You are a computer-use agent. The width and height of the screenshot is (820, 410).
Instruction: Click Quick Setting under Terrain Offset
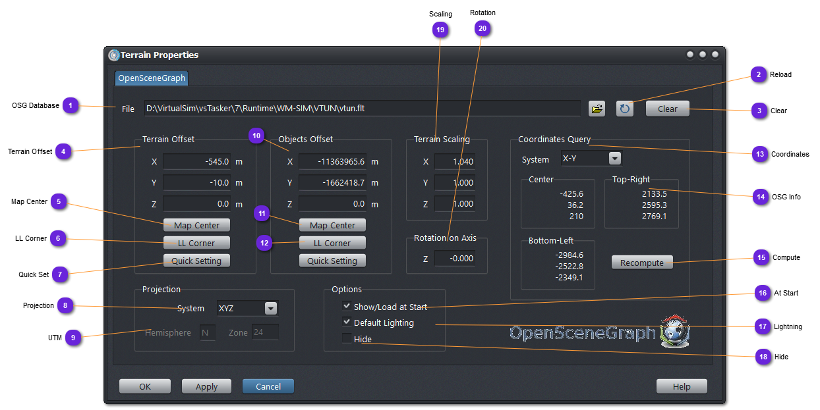click(x=197, y=261)
